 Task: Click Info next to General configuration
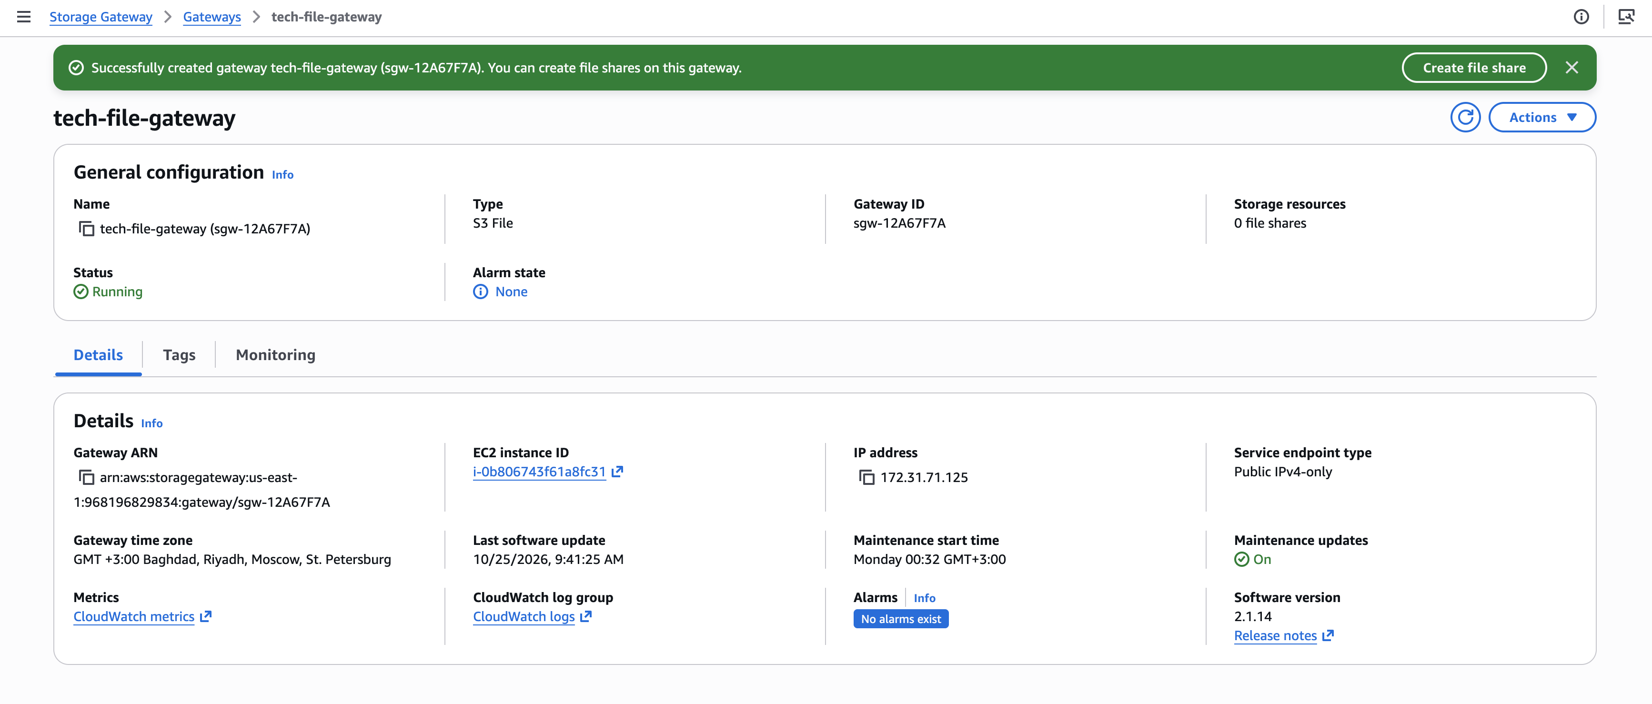[282, 174]
